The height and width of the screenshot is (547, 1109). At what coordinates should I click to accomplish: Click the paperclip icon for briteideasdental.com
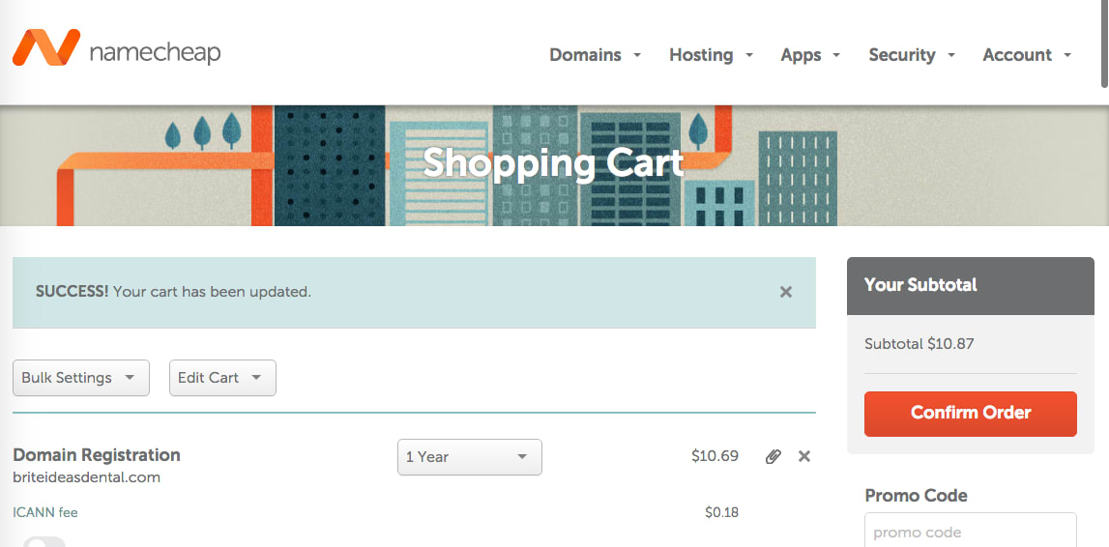[773, 456]
